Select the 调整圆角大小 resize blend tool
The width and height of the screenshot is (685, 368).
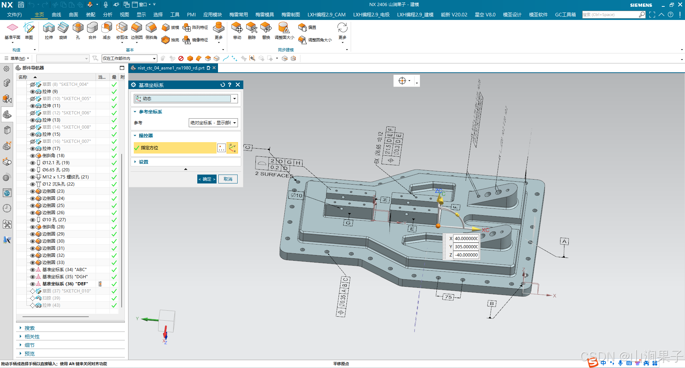(x=315, y=40)
